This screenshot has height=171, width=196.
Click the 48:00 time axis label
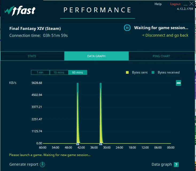tap(68, 147)
